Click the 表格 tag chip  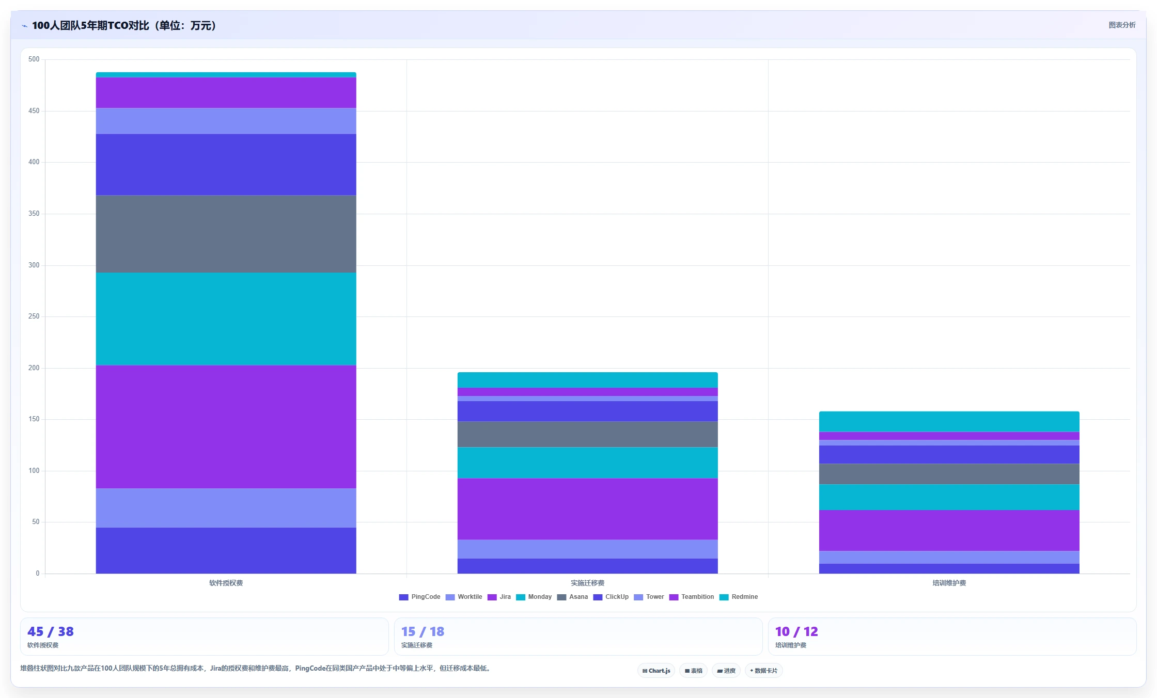coord(693,671)
